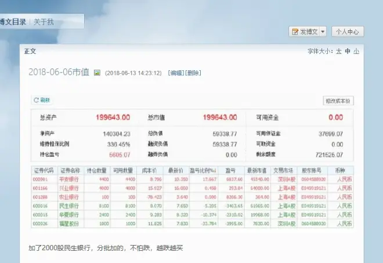Click the 编辑 link to edit post
Image resolution: width=383 pixels, height=263 pixels.
click(176, 73)
